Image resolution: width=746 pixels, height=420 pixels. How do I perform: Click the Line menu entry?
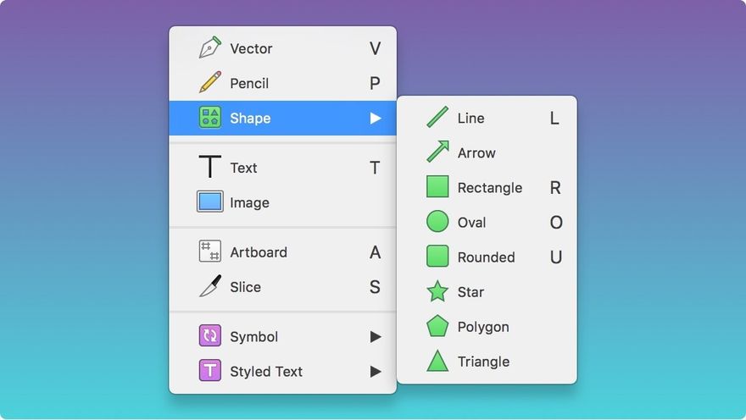tap(487, 118)
